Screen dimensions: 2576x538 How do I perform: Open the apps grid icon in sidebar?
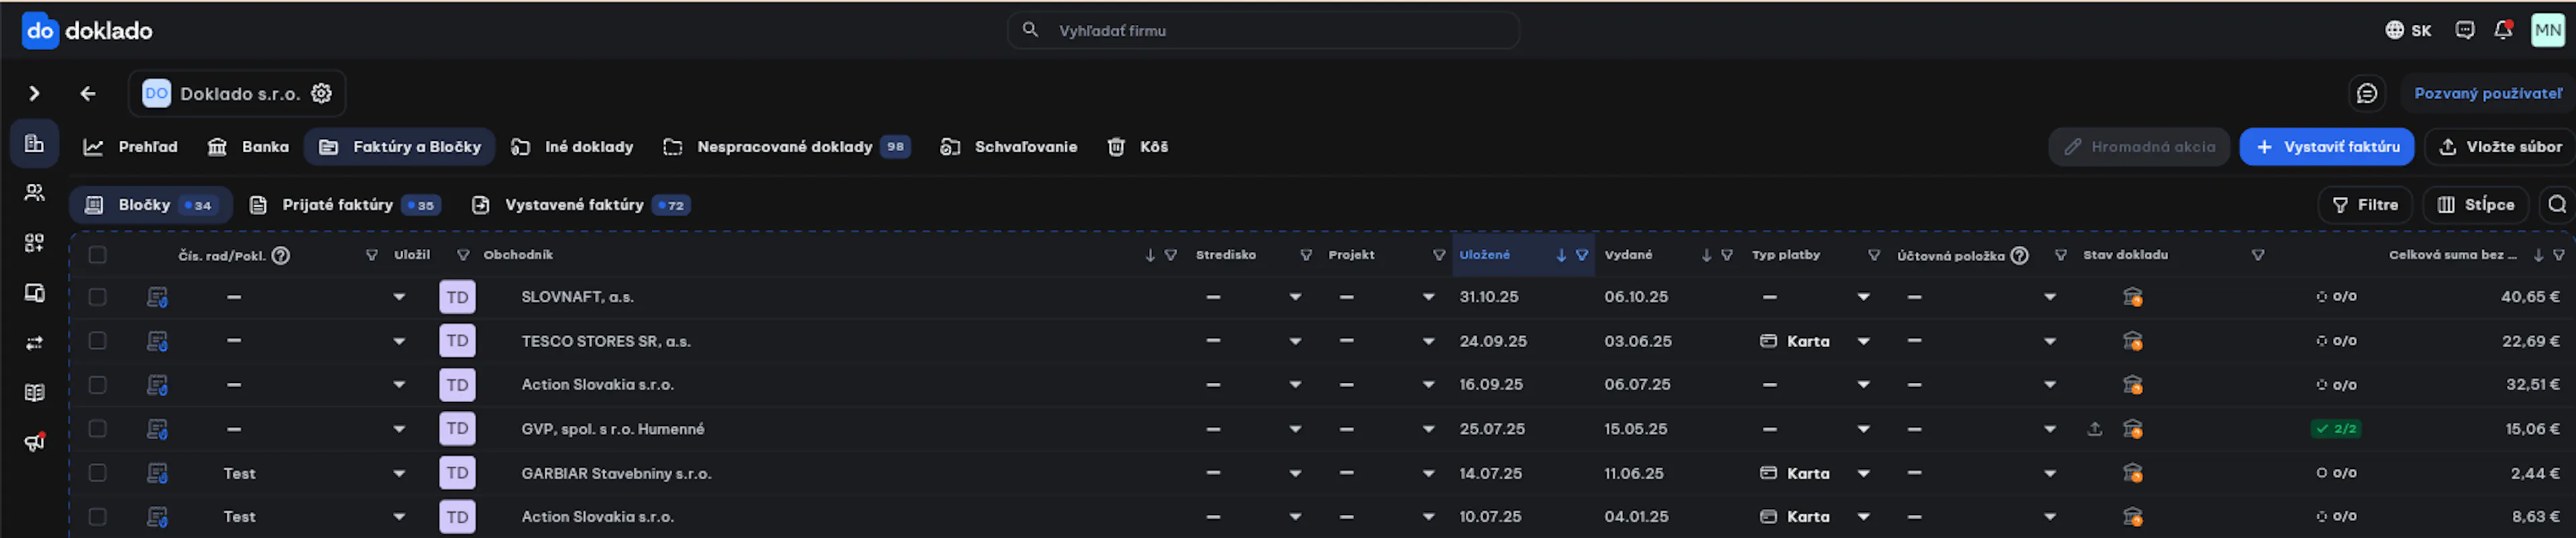tap(34, 243)
